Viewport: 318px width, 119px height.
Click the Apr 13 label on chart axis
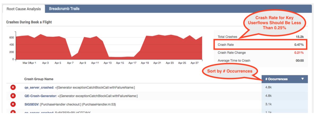[108, 63]
